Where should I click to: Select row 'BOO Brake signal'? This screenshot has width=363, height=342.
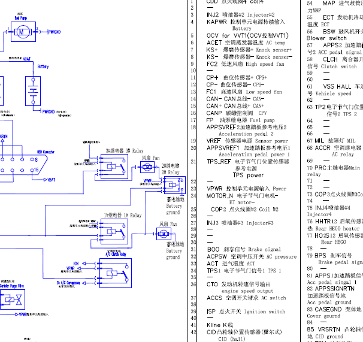(244, 249)
